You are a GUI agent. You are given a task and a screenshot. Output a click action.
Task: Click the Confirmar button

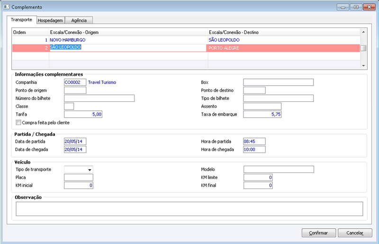(318, 233)
